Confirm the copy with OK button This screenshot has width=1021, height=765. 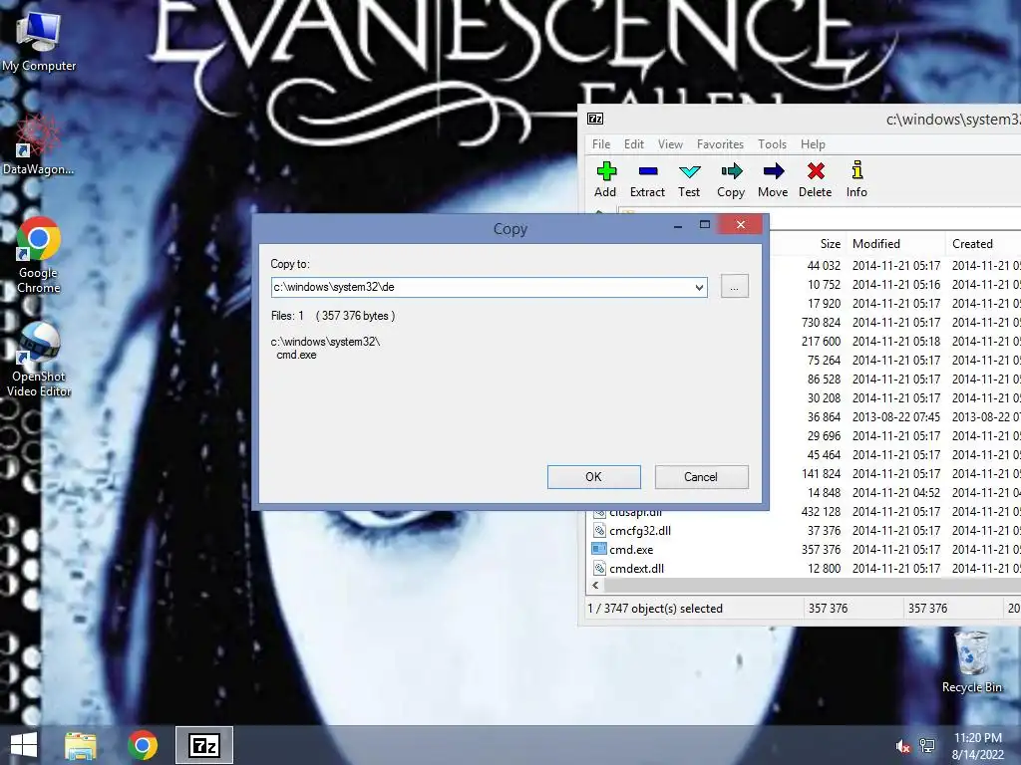pyautogui.click(x=594, y=477)
